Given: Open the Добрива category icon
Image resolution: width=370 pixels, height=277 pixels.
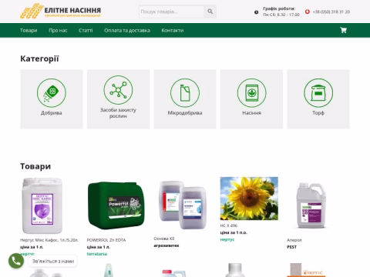Looking at the screenshot, I should pyautogui.click(x=52, y=93).
